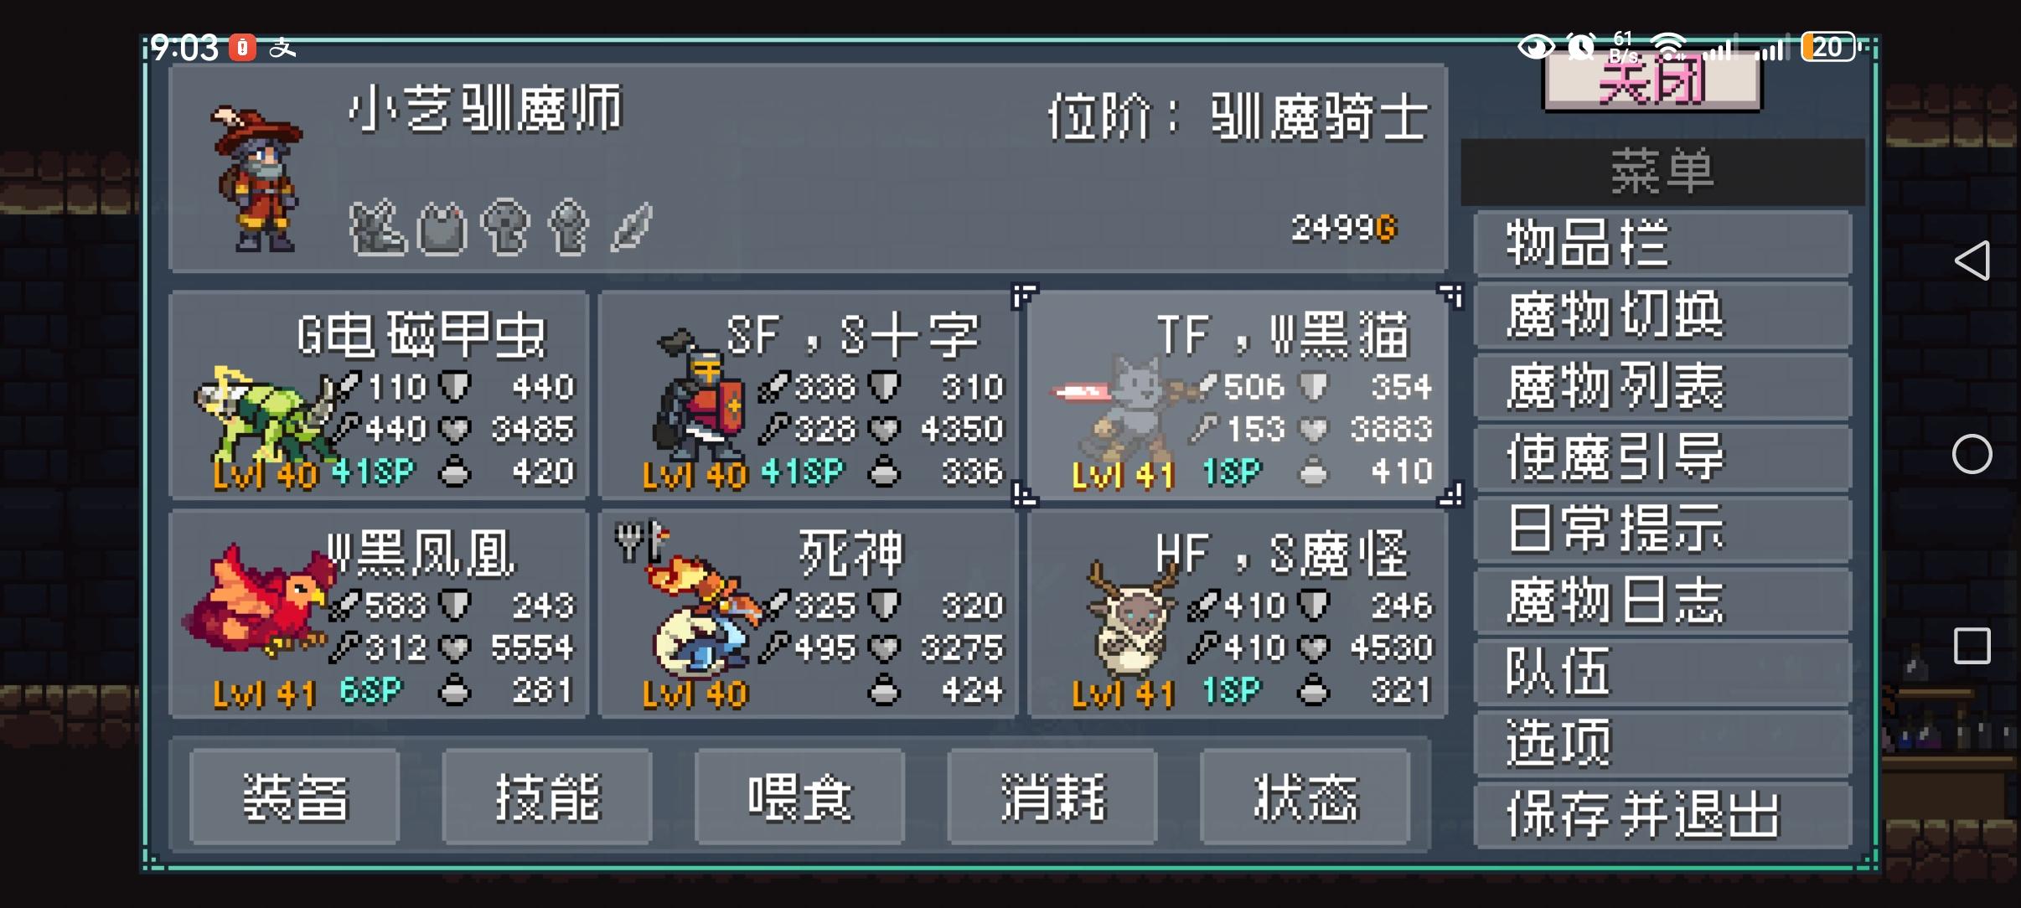Tap the Android home circle button
Image resolution: width=2021 pixels, height=908 pixels.
click(1972, 454)
